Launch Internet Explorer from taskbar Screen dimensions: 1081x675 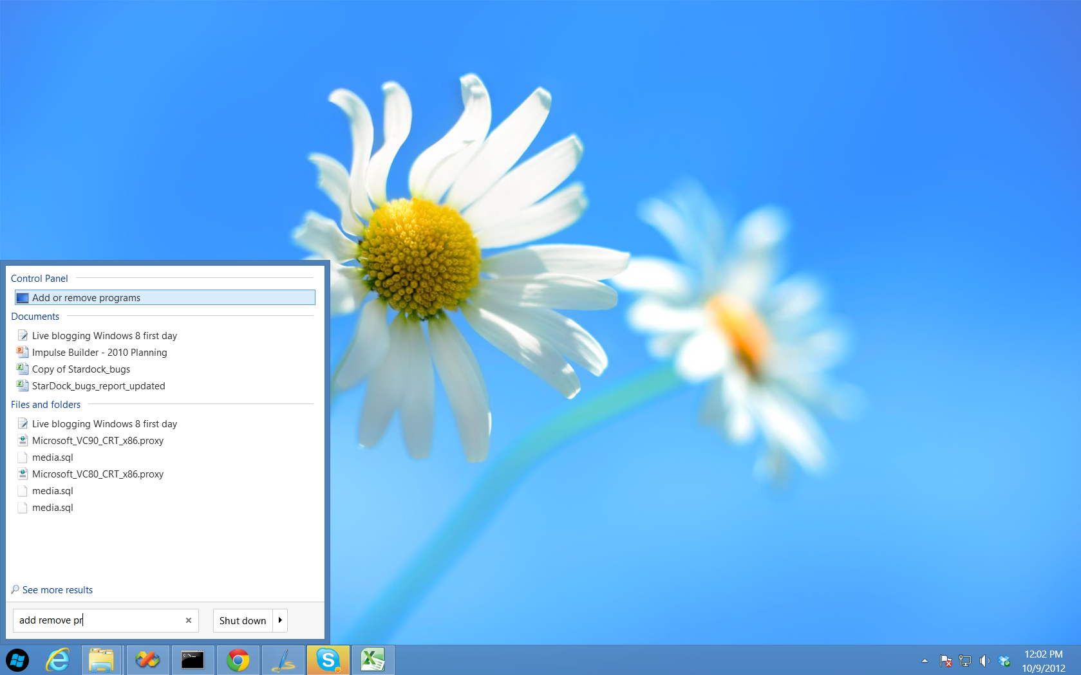click(x=58, y=660)
